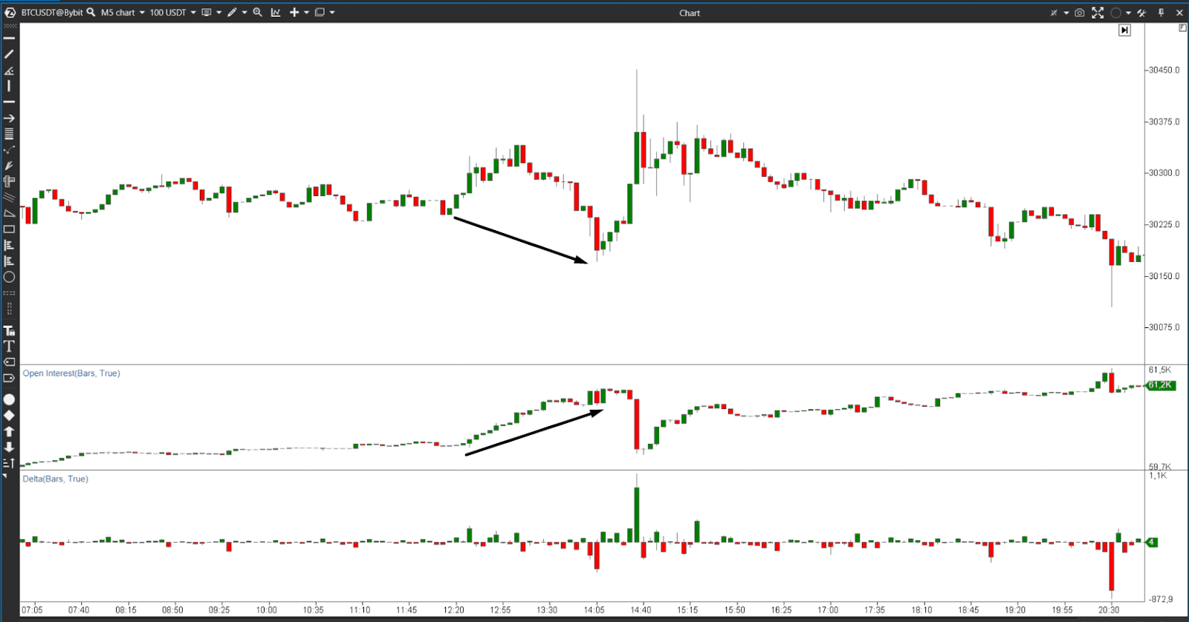The width and height of the screenshot is (1189, 622).
Task: Click the -872,9 delta scale label
Action: click(x=1161, y=599)
